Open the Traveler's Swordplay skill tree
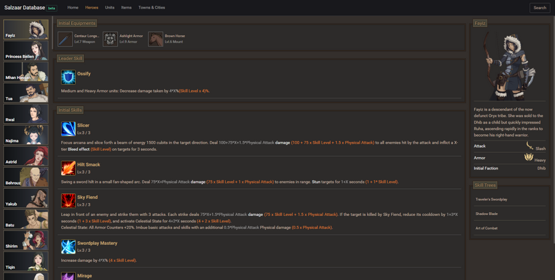The image size is (555, 280). 491,199
